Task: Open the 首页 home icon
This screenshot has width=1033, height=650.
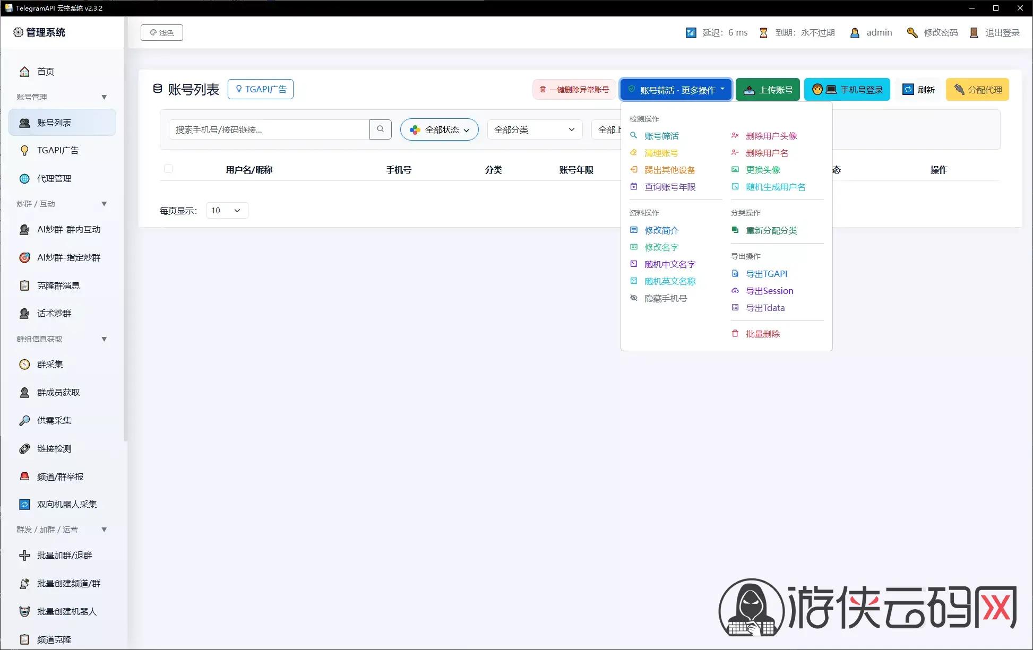Action: [24, 72]
